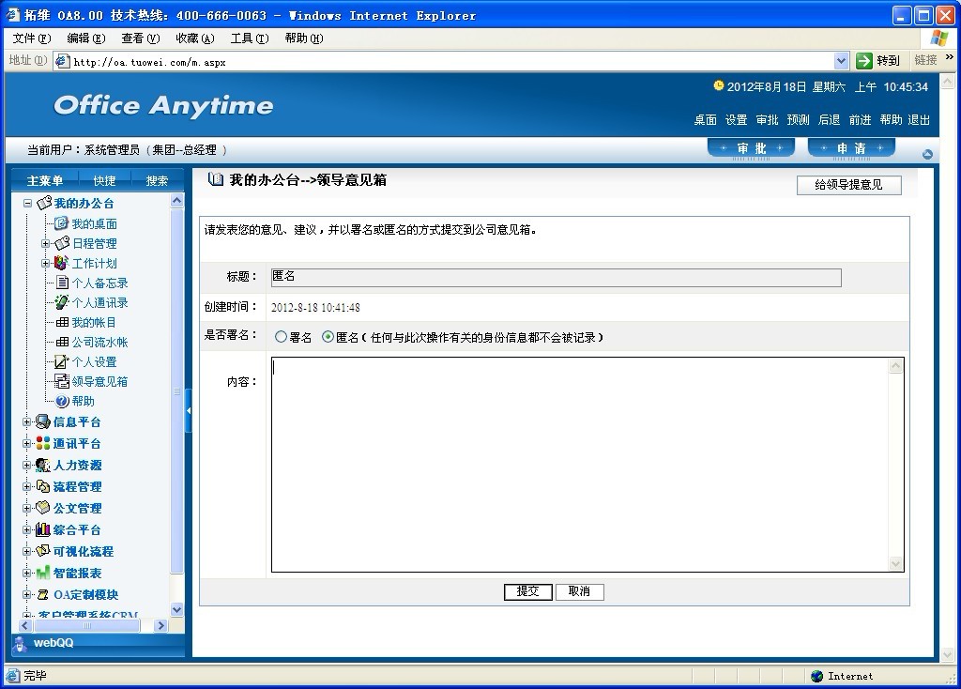Expand the 信息平台 tree node

click(27, 421)
